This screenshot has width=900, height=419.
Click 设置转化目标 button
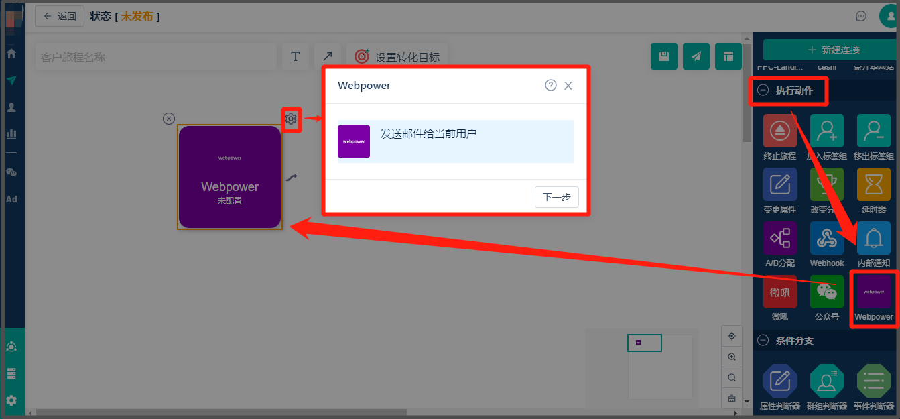[x=397, y=57]
